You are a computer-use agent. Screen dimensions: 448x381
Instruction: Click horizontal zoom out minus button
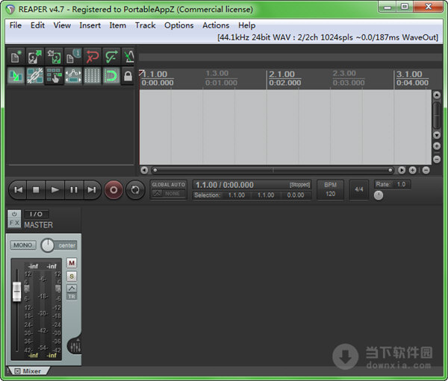(426, 170)
